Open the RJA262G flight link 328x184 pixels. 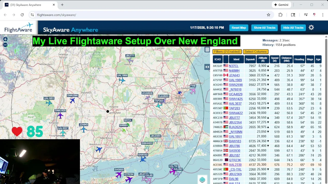point(235,127)
